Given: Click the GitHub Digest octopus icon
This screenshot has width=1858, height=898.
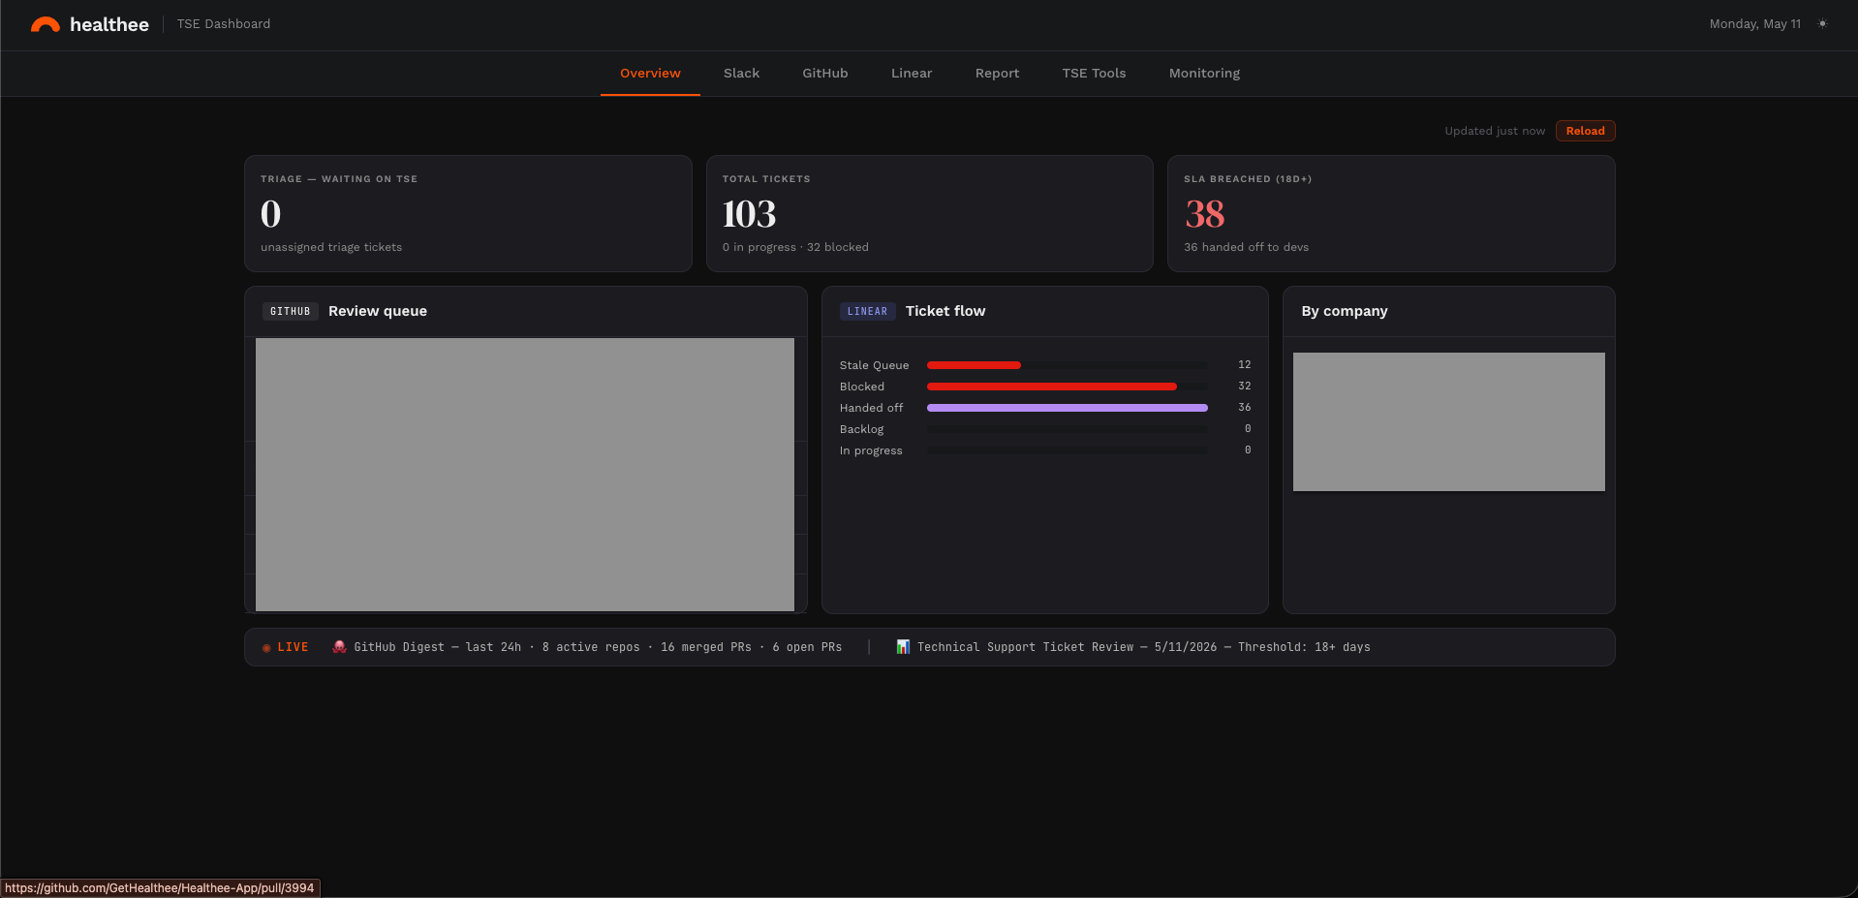Looking at the screenshot, I should (x=339, y=647).
